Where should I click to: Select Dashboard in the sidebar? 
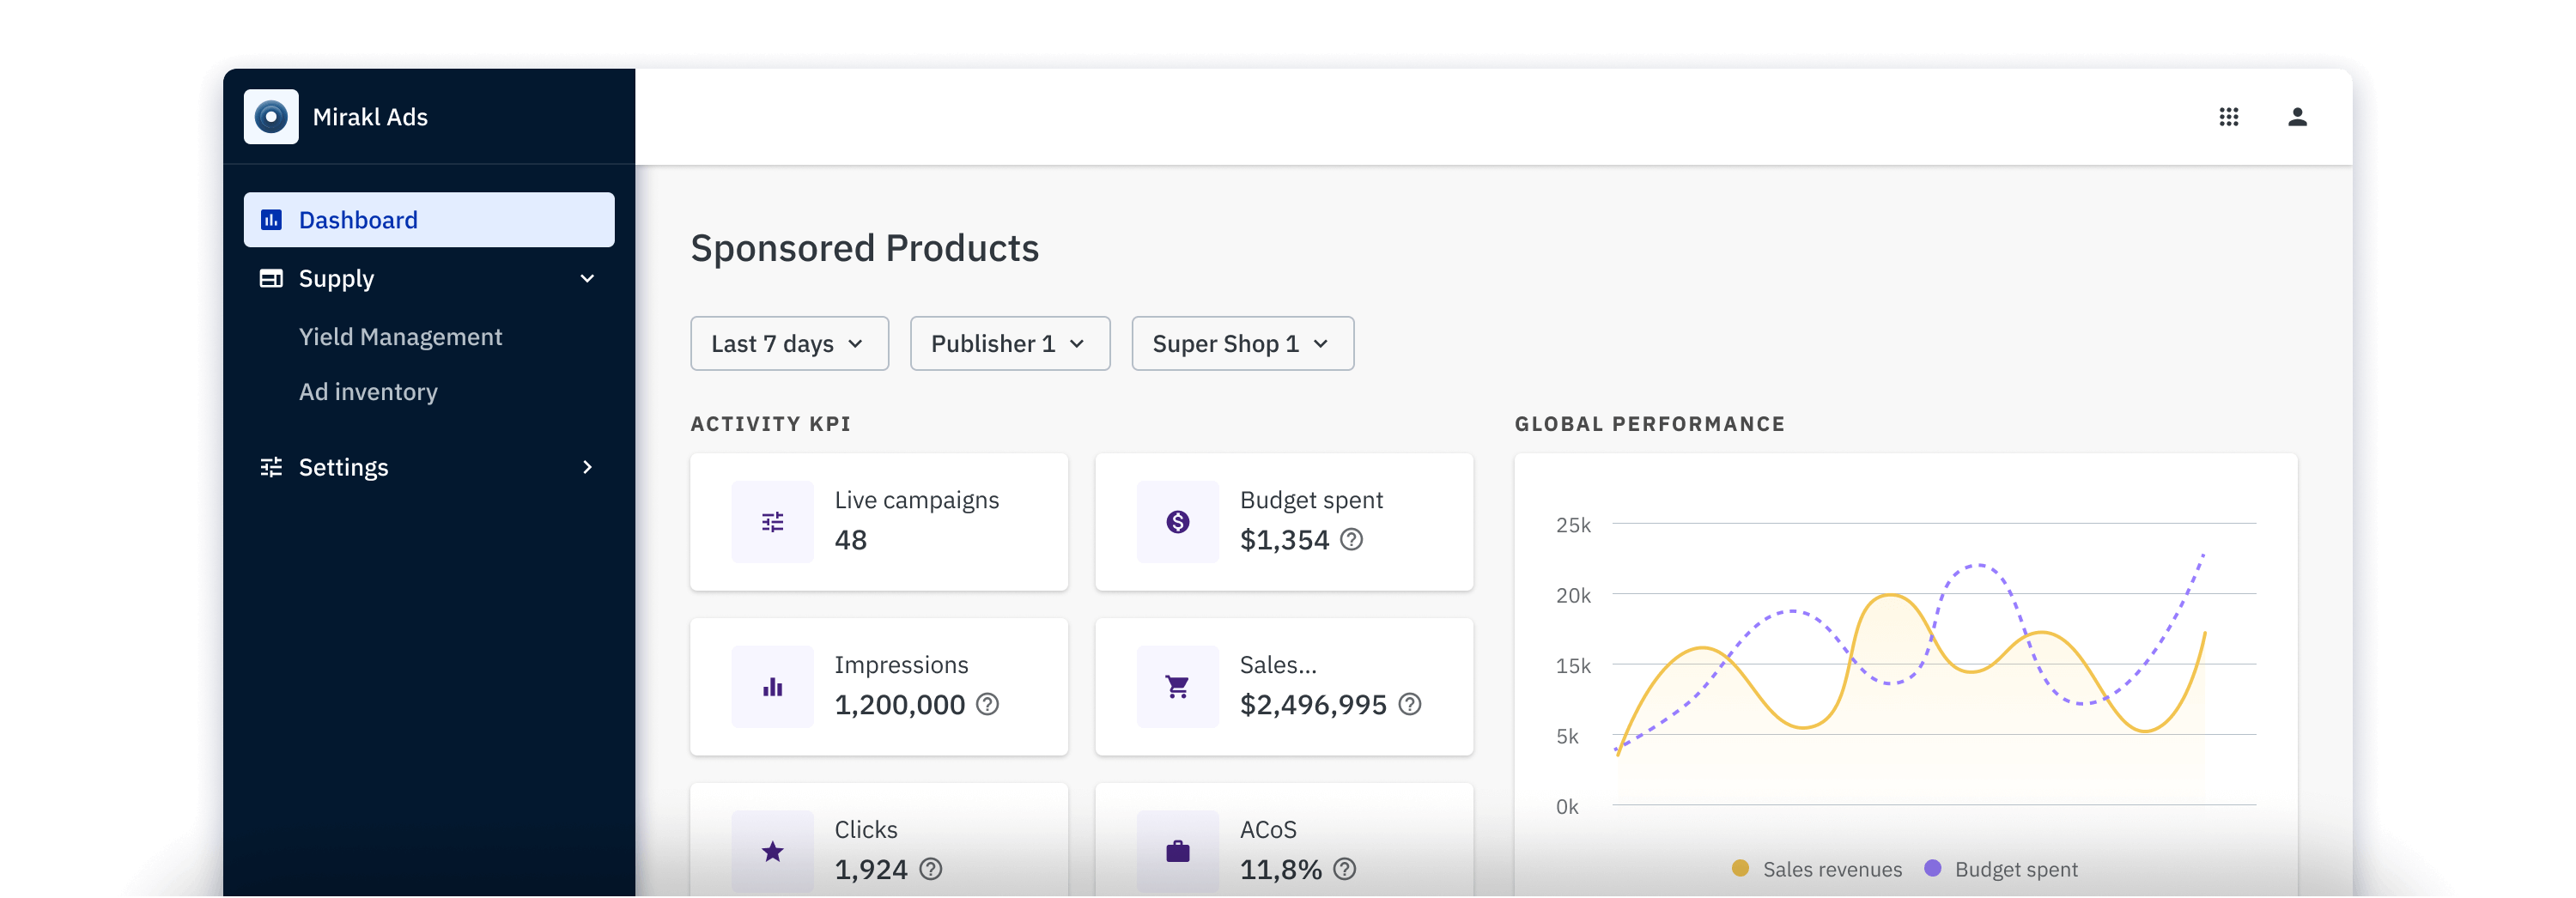[x=428, y=220]
